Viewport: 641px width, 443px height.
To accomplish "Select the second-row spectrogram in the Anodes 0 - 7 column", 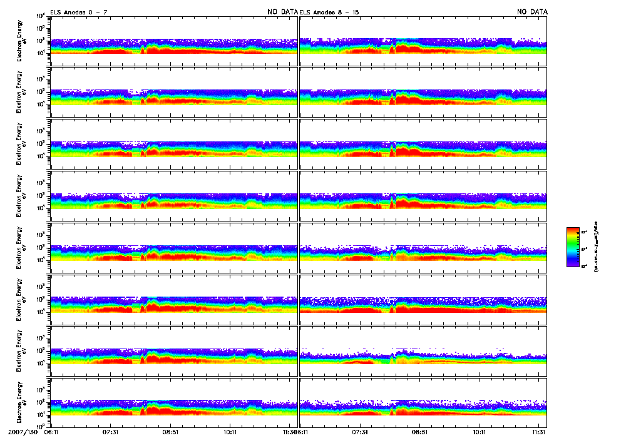I will point(174,93).
